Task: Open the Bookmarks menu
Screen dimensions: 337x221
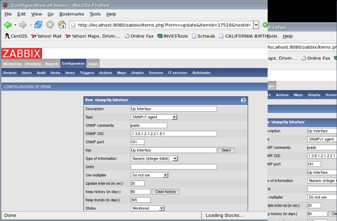Action: (x=71, y=14)
